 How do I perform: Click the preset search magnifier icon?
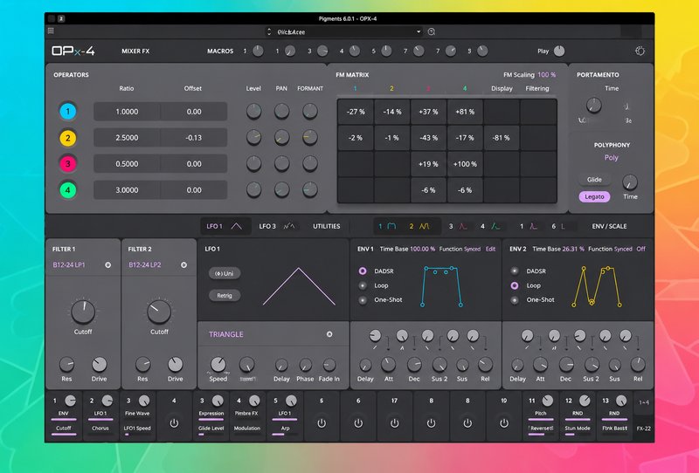tap(431, 31)
